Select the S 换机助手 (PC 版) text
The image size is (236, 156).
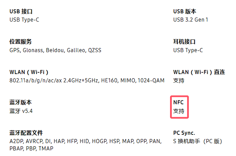(x=197, y=141)
